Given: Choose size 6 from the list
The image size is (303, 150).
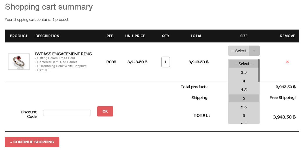Looking at the screenshot, I should tap(244, 116).
